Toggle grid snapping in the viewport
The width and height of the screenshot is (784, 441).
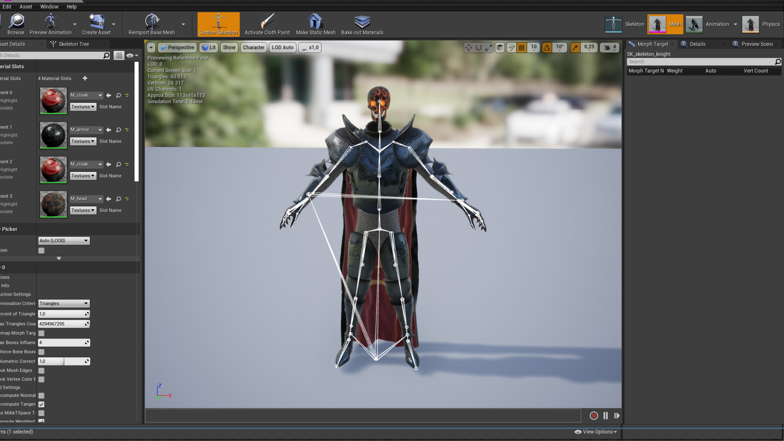tap(521, 47)
